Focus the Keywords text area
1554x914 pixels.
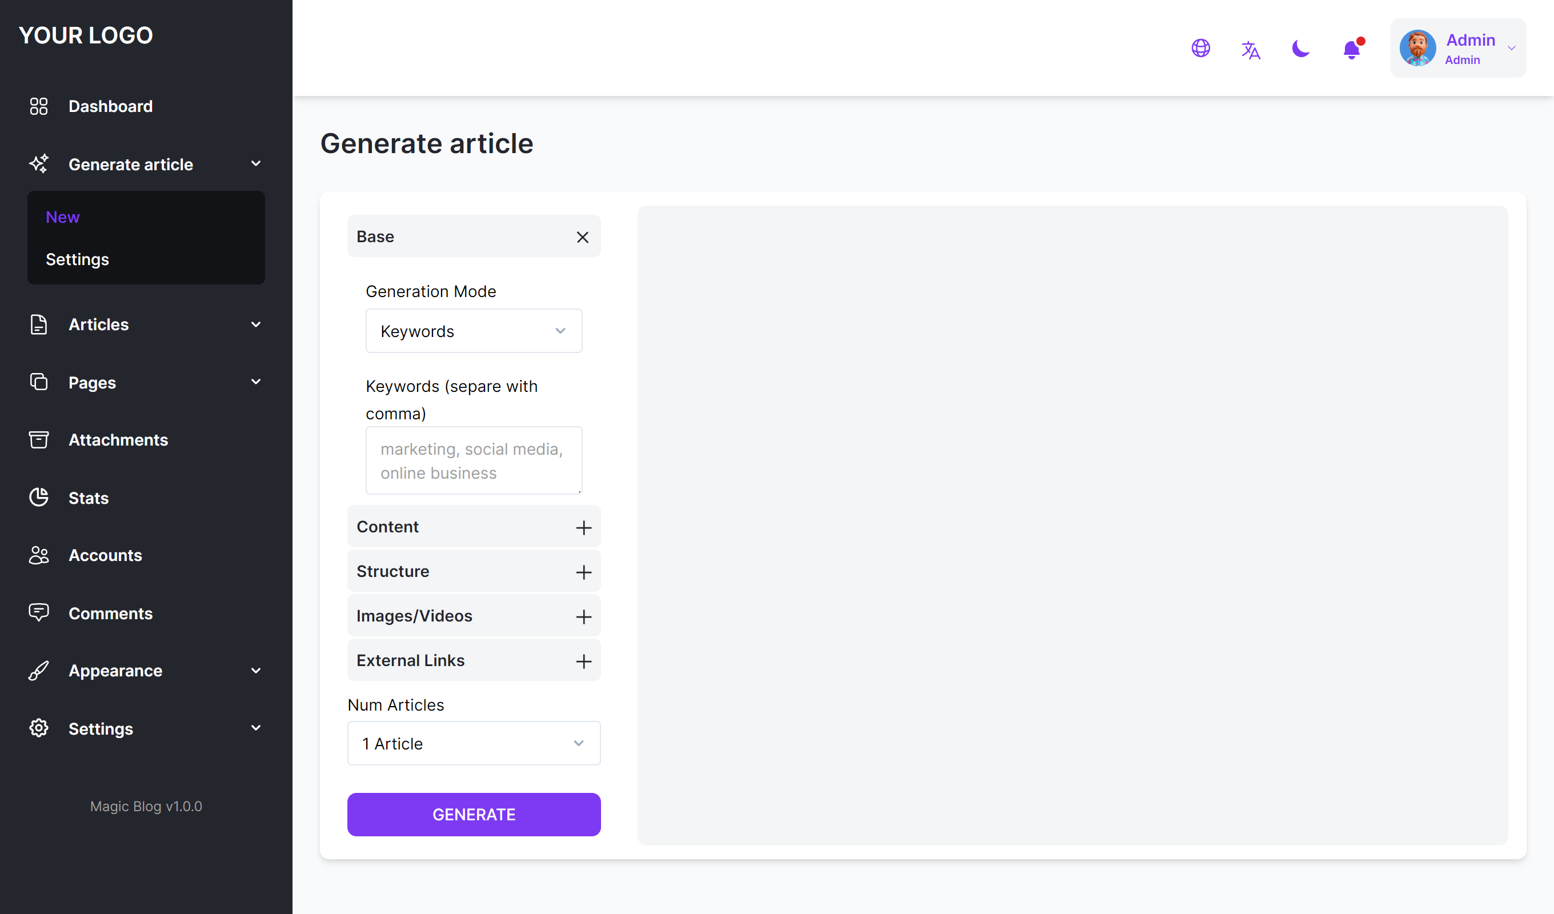(x=474, y=460)
